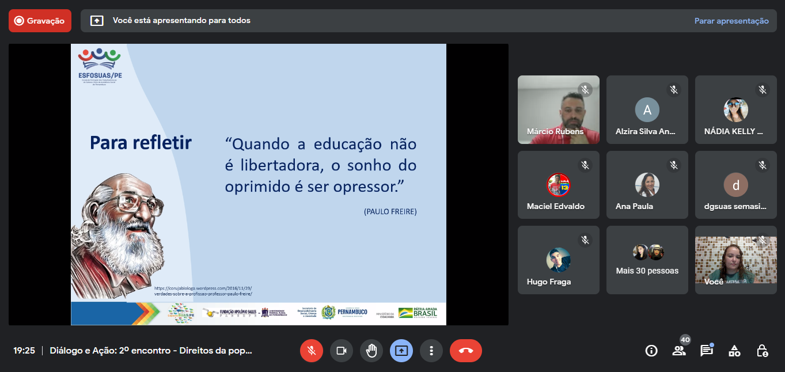
Task: Toggle the camera on or off
Action: [x=342, y=351]
